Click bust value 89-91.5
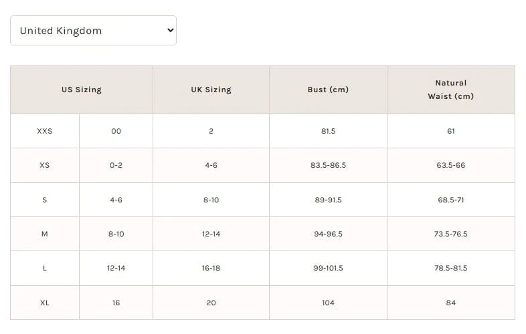This screenshot has height=334, width=526. tap(328, 200)
